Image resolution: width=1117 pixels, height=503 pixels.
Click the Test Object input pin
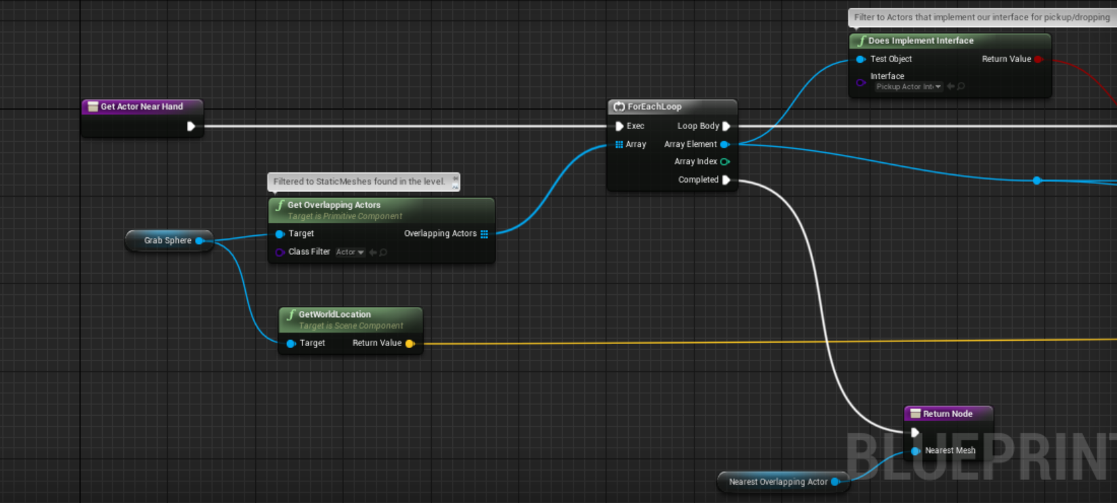(x=860, y=59)
